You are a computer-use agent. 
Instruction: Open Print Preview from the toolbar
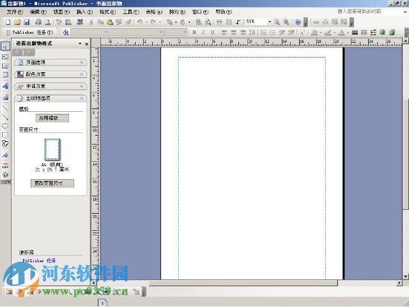47,22
